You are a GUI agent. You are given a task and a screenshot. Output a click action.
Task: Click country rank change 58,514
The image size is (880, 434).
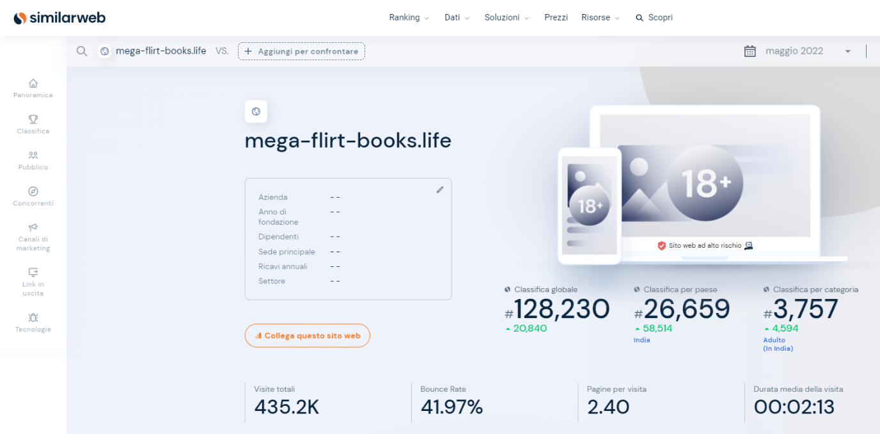pos(659,328)
